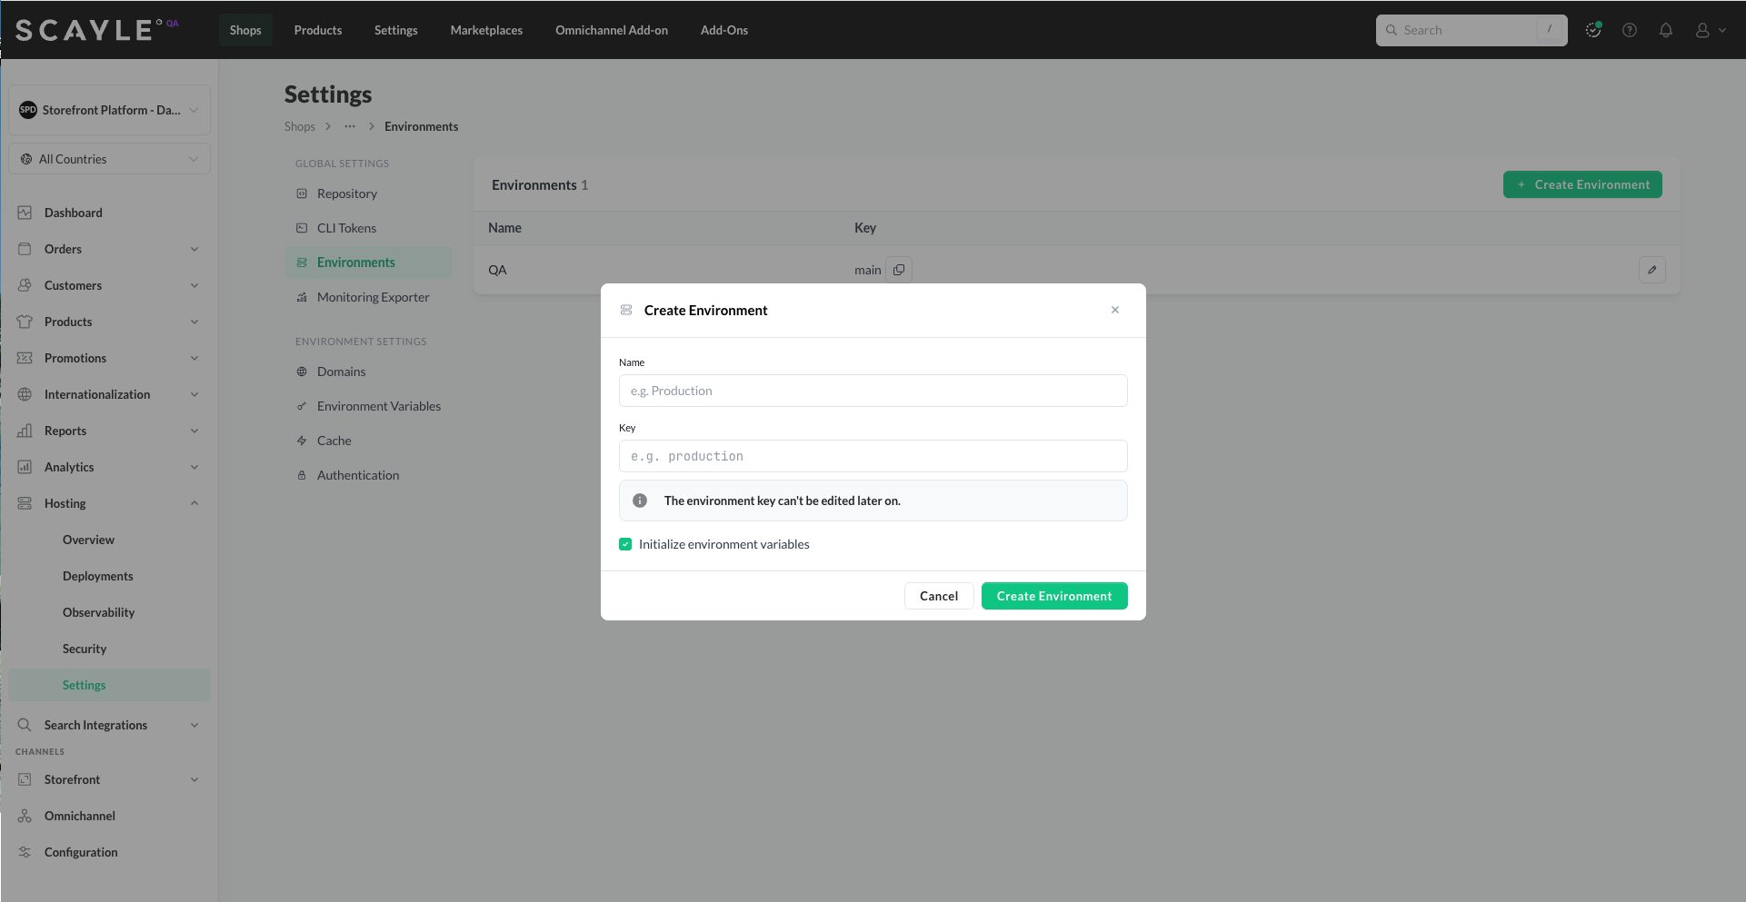The width and height of the screenshot is (1746, 902).
Task: Expand the Reports menu chevron
Action: (195, 431)
